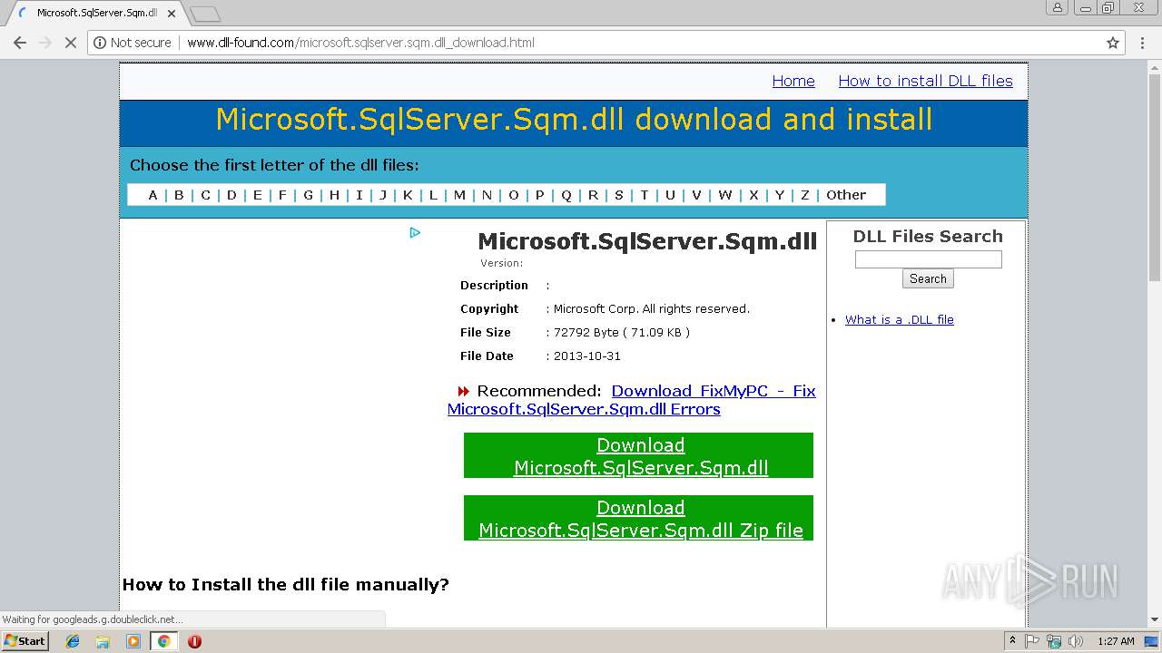
Task: Choose Other in dll index
Action: 846,195
